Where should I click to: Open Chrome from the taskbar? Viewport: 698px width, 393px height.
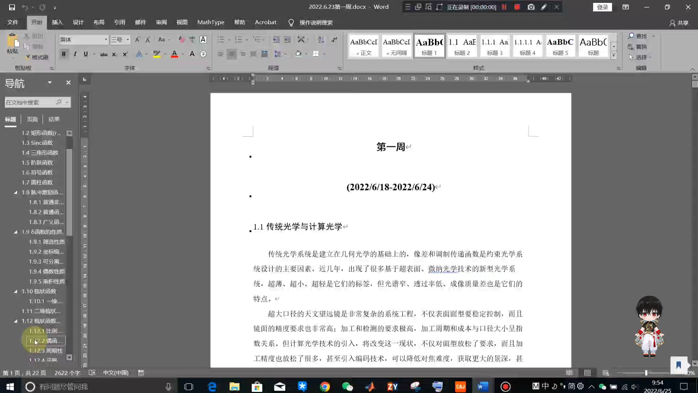click(x=325, y=386)
